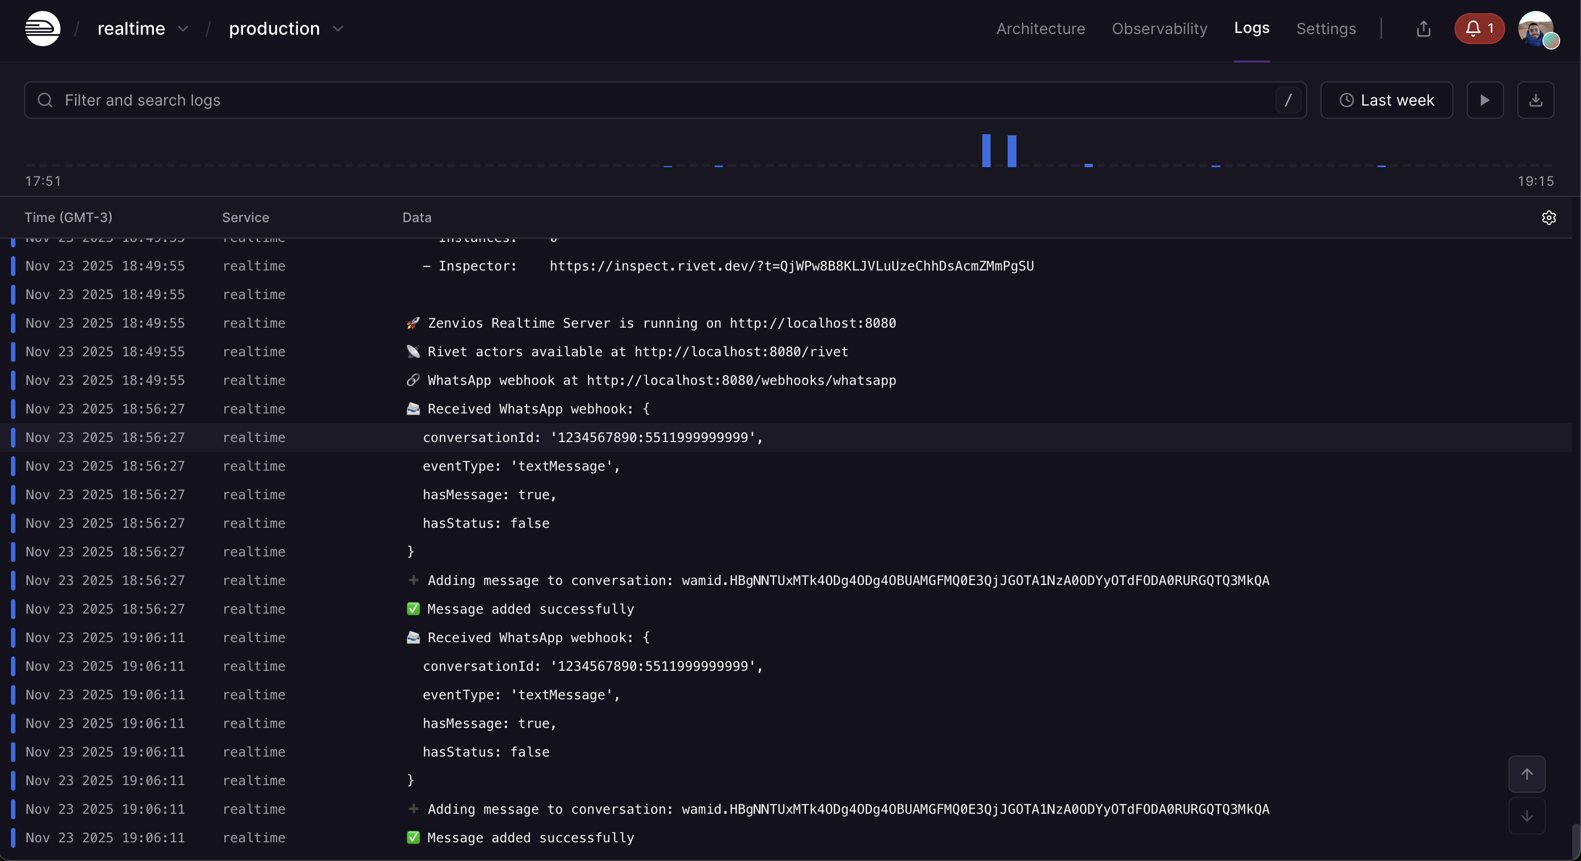Click the Inspector rivet.dev URL log line
Viewport: 1581px width, 861px height.
(791, 266)
